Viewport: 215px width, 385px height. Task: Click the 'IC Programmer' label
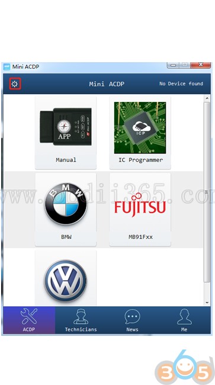(140, 160)
